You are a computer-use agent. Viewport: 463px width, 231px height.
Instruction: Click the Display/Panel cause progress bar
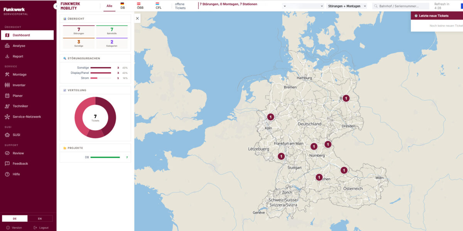point(101,73)
